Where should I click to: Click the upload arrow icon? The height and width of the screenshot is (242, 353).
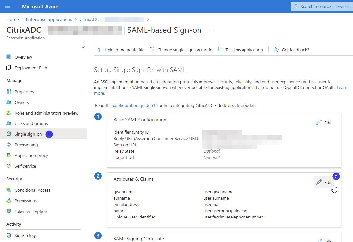tap(99, 49)
